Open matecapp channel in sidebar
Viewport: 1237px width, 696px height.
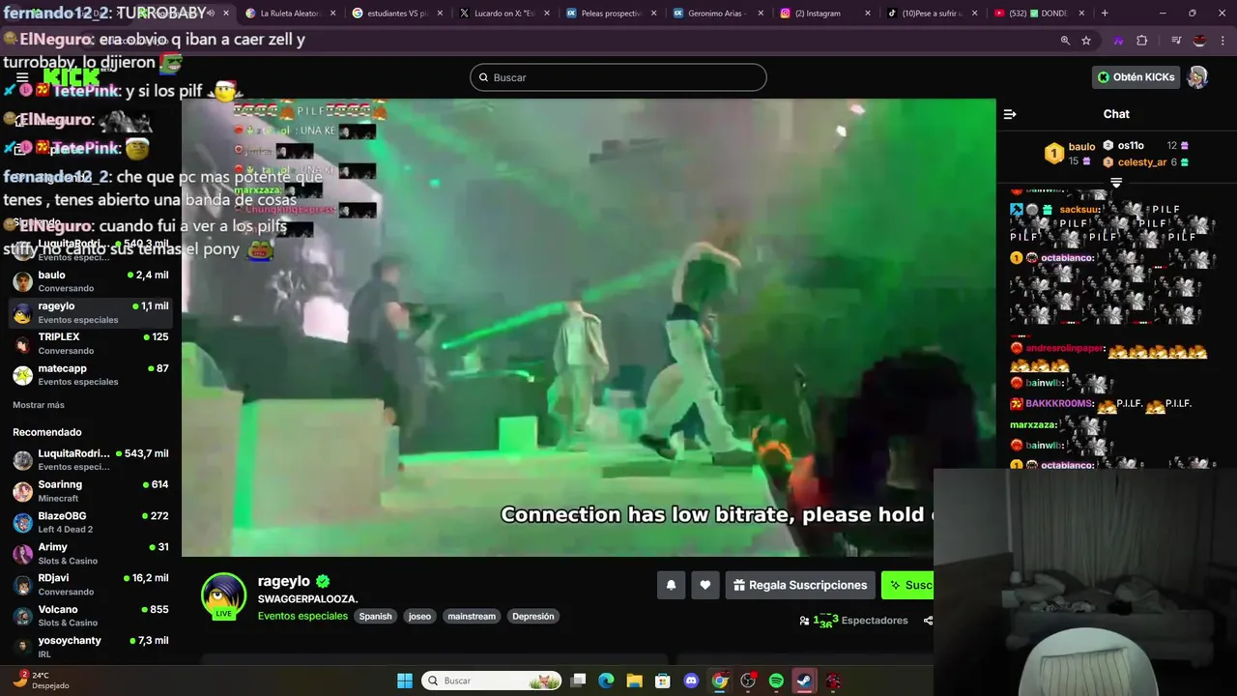[91, 374]
